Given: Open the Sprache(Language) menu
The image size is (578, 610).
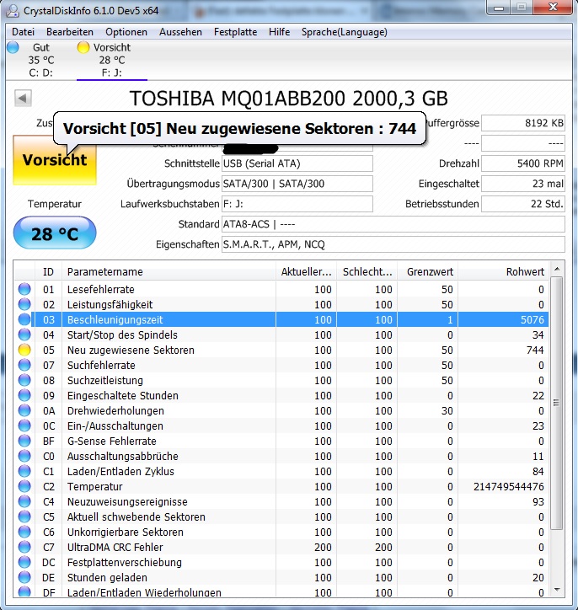Looking at the screenshot, I should point(345,32).
